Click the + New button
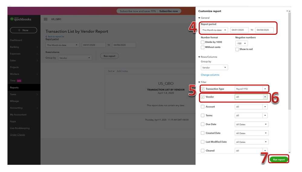This screenshot has height=172, width=302. (24, 30)
